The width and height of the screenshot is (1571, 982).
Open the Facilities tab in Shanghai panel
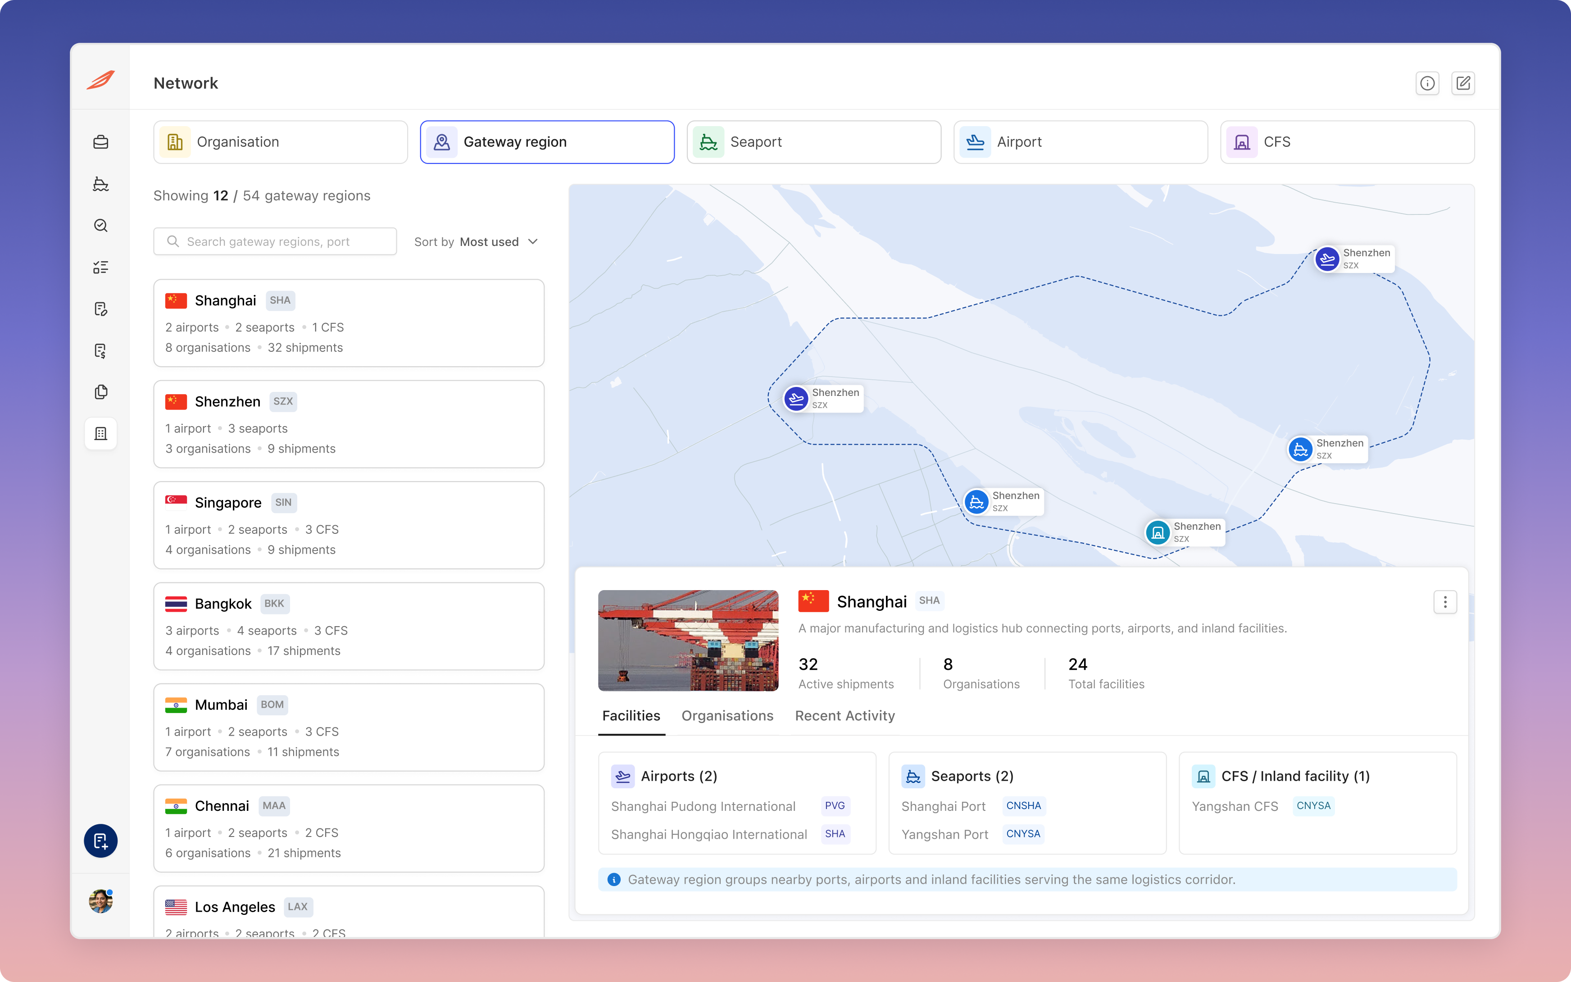click(631, 716)
